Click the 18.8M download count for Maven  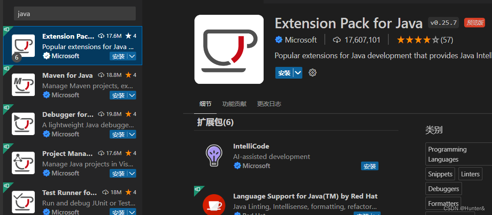110,75
